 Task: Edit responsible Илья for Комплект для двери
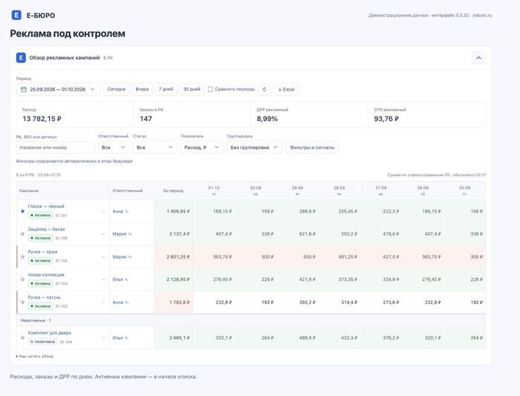(x=126, y=337)
